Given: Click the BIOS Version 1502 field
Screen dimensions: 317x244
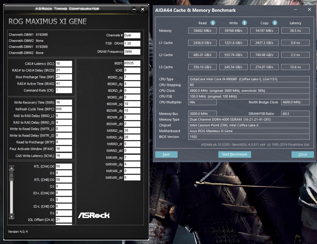Looking at the screenshot, I should pos(249,137).
